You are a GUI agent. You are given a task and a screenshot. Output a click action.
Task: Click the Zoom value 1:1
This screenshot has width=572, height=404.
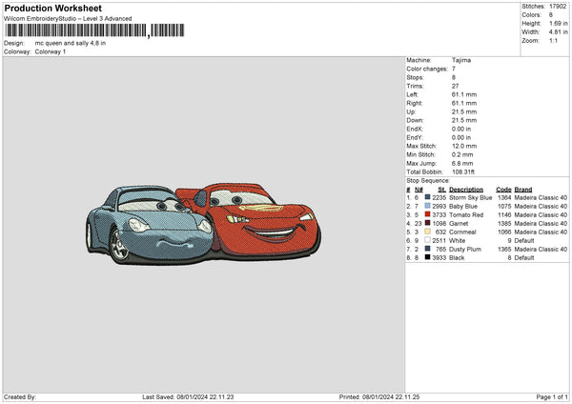pos(553,40)
